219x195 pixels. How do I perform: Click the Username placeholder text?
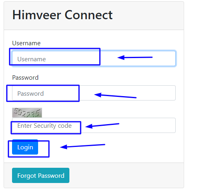point(32,59)
